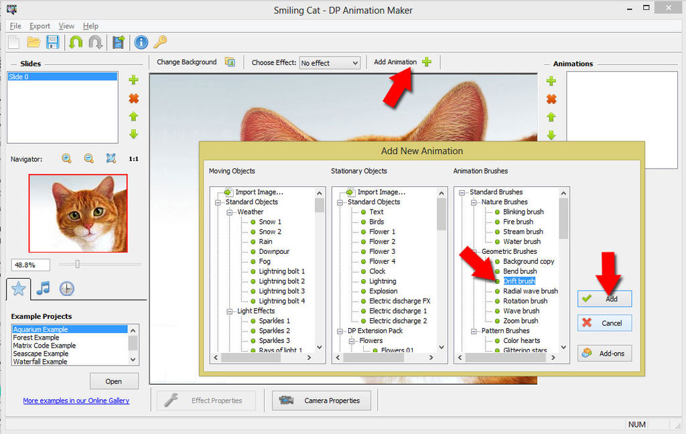686x434 pixels.
Task: Open the File menu
Action: click(x=15, y=26)
